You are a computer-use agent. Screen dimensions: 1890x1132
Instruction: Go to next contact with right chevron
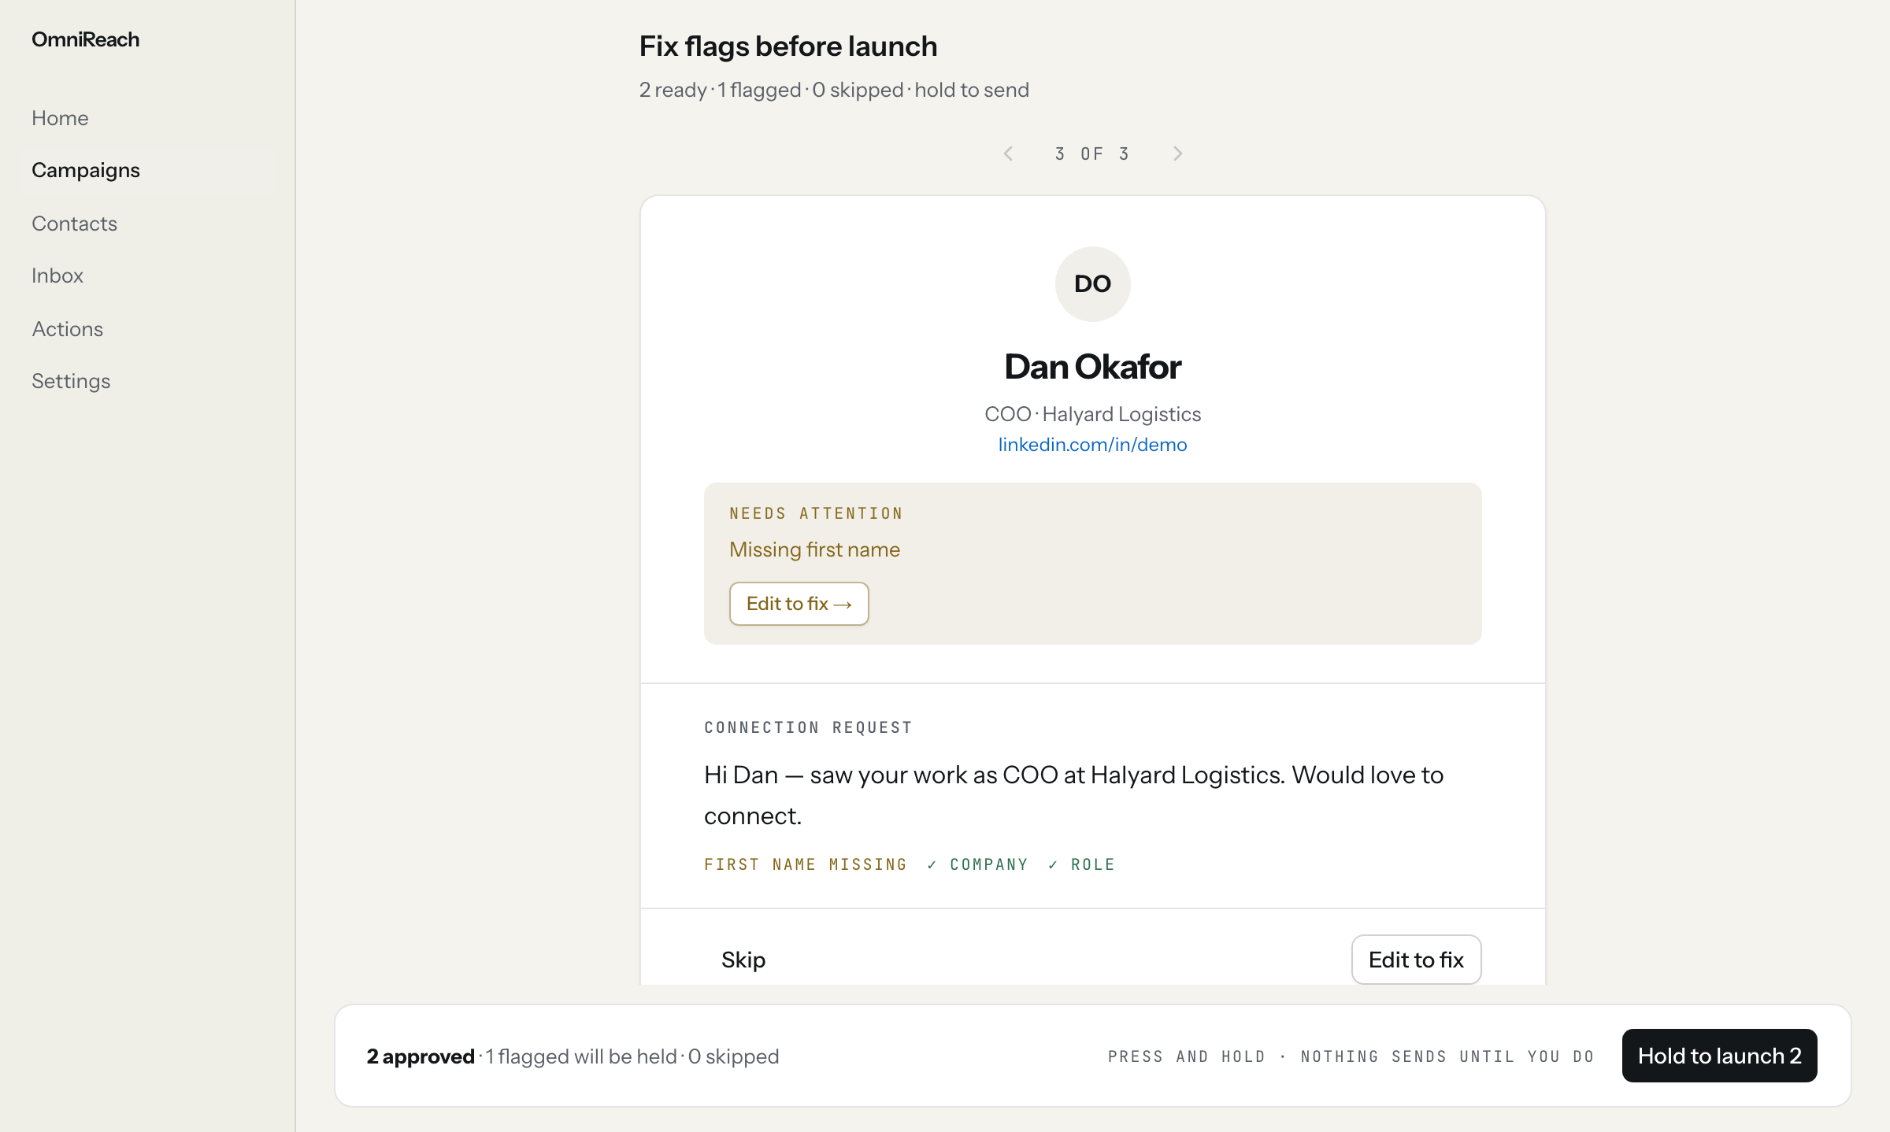[x=1177, y=154]
